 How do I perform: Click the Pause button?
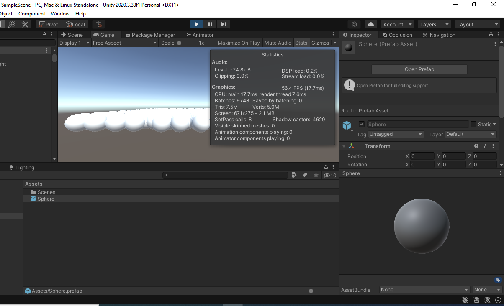tap(210, 25)
